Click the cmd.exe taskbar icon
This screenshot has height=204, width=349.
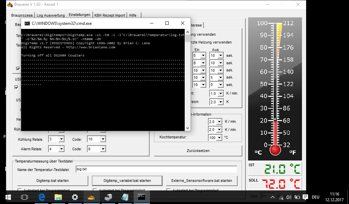pos(141,197)
